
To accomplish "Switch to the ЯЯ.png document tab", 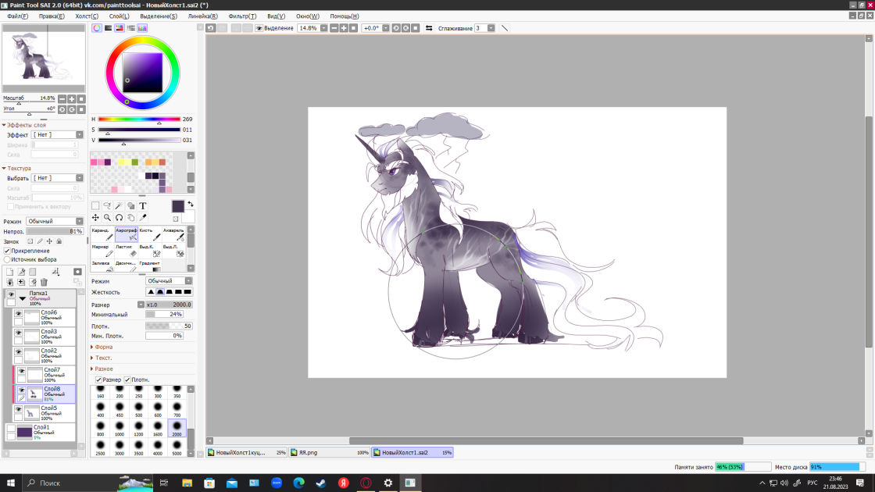I will (x=330, y=452).
